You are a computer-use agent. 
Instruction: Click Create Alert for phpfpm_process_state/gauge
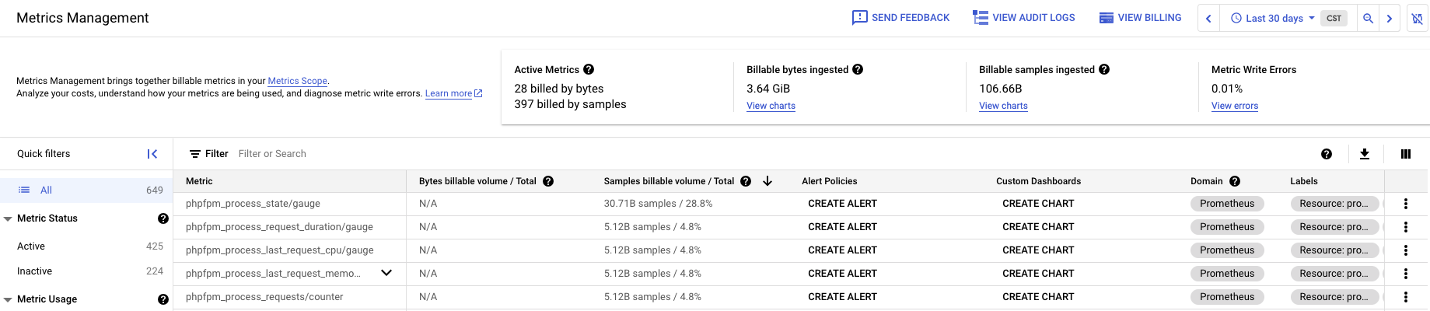click(842, 204)
